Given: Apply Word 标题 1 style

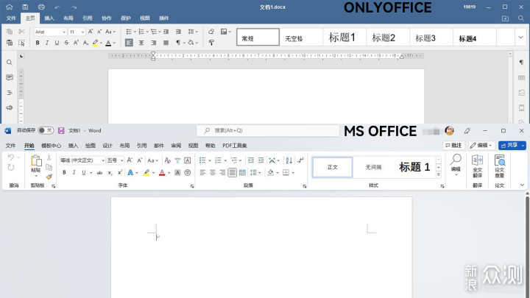Looking at the screenshot, I should click(414, 167).
